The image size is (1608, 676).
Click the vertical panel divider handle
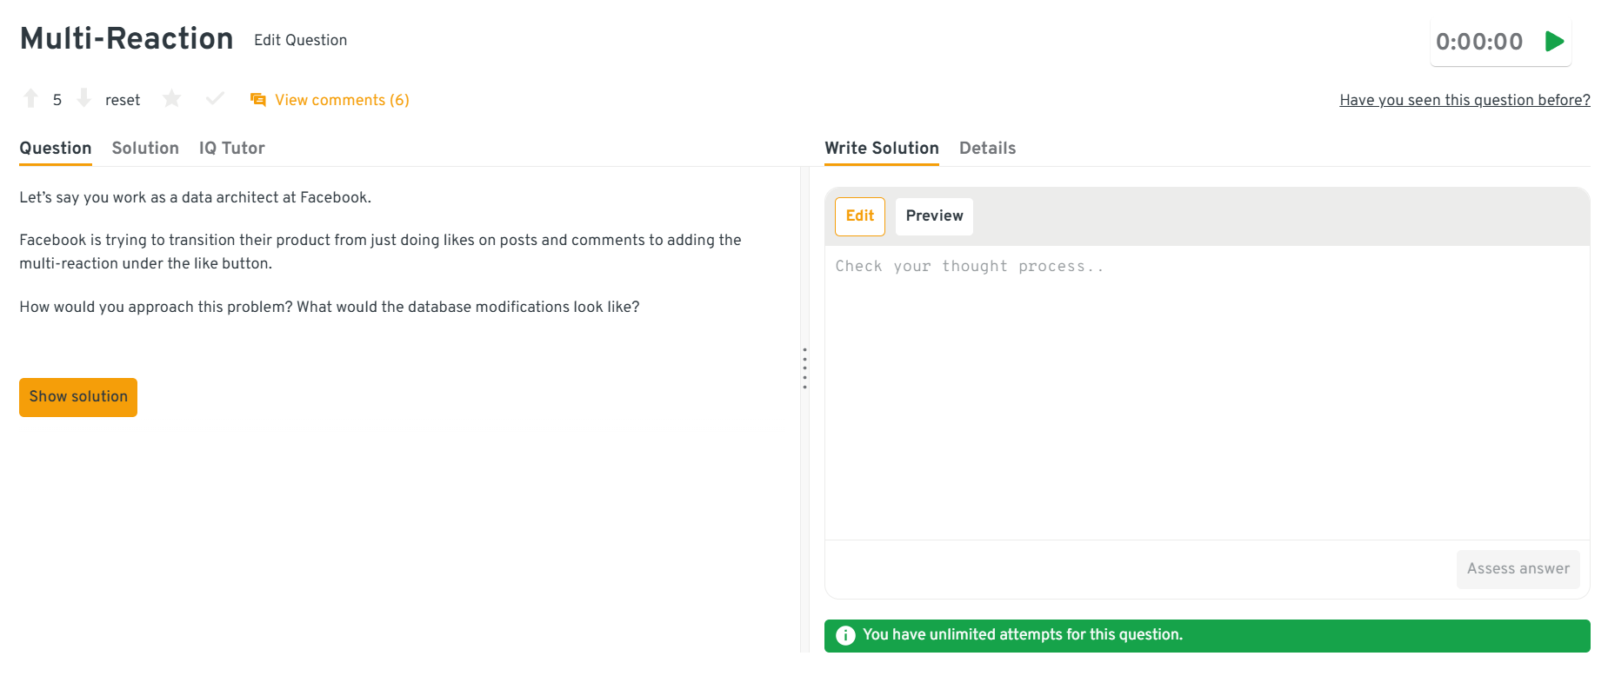coord(805,368)
